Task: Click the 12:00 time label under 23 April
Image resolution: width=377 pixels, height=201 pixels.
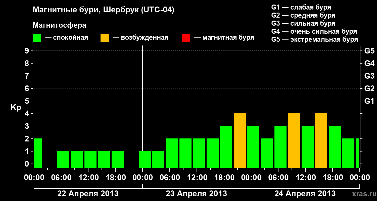Action: (x=197, y=178)
